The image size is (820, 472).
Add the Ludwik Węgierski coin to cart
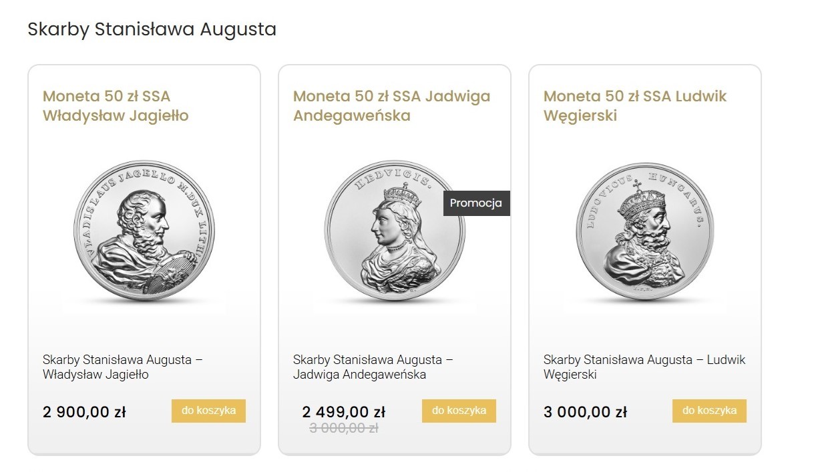(x=709, y=411)
